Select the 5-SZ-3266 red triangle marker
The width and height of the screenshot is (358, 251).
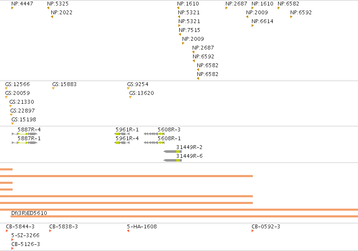[x=13, y=240]
